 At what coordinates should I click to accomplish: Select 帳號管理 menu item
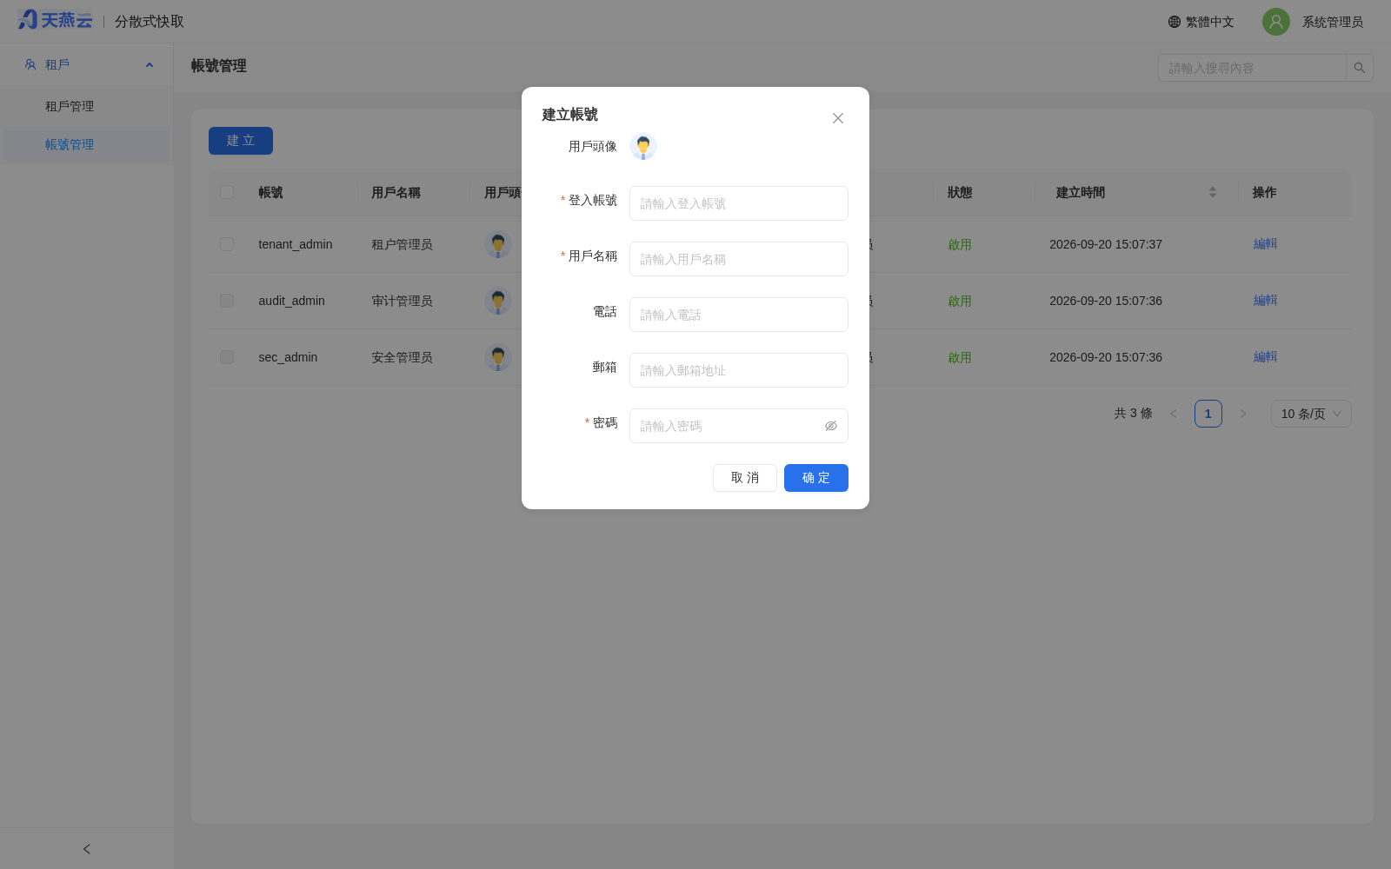(87, 144)
